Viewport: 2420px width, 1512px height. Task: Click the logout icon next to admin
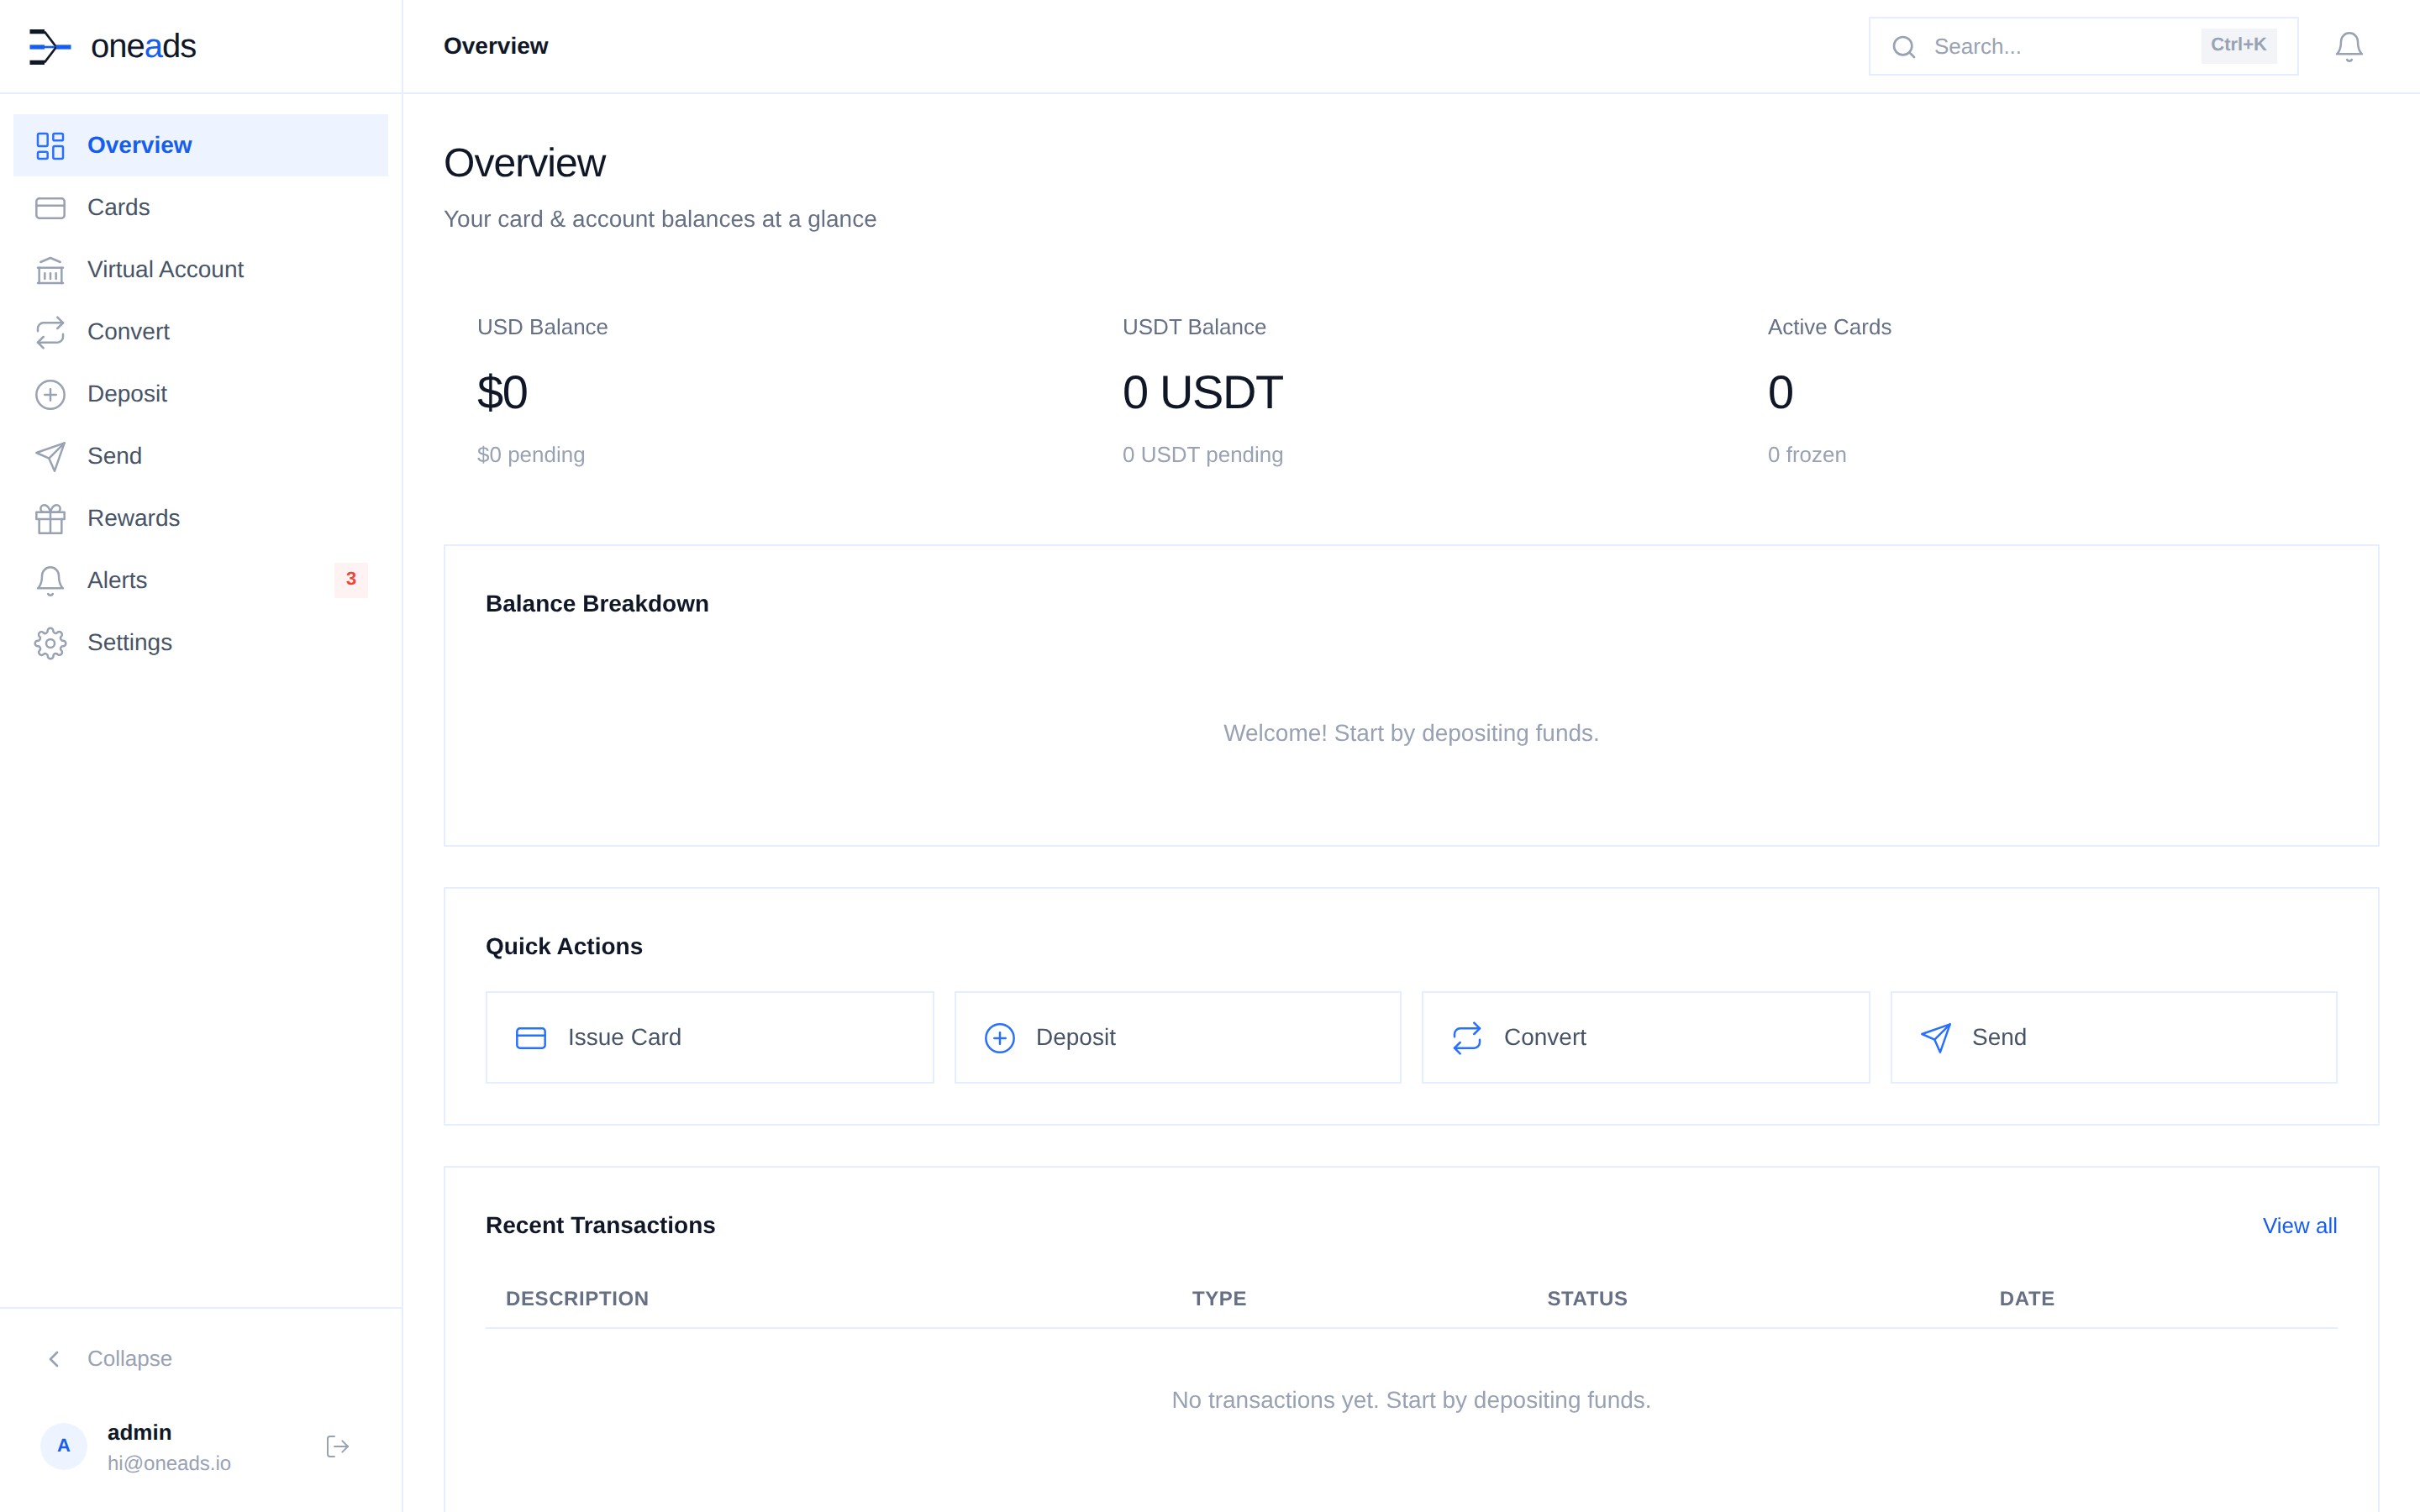pos(336,1446)
